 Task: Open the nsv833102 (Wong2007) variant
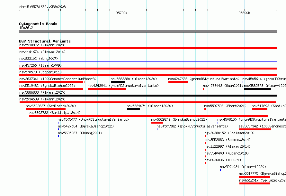click(x=39, y=59)
